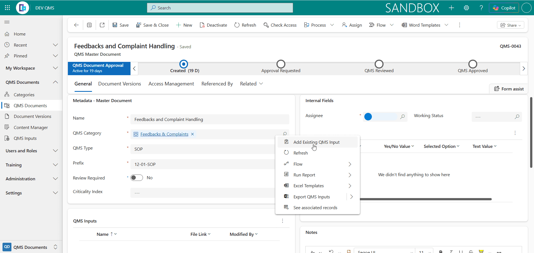534x253 pixels.
Task: Select the QMS Approved stage circle
Action: 473,64
